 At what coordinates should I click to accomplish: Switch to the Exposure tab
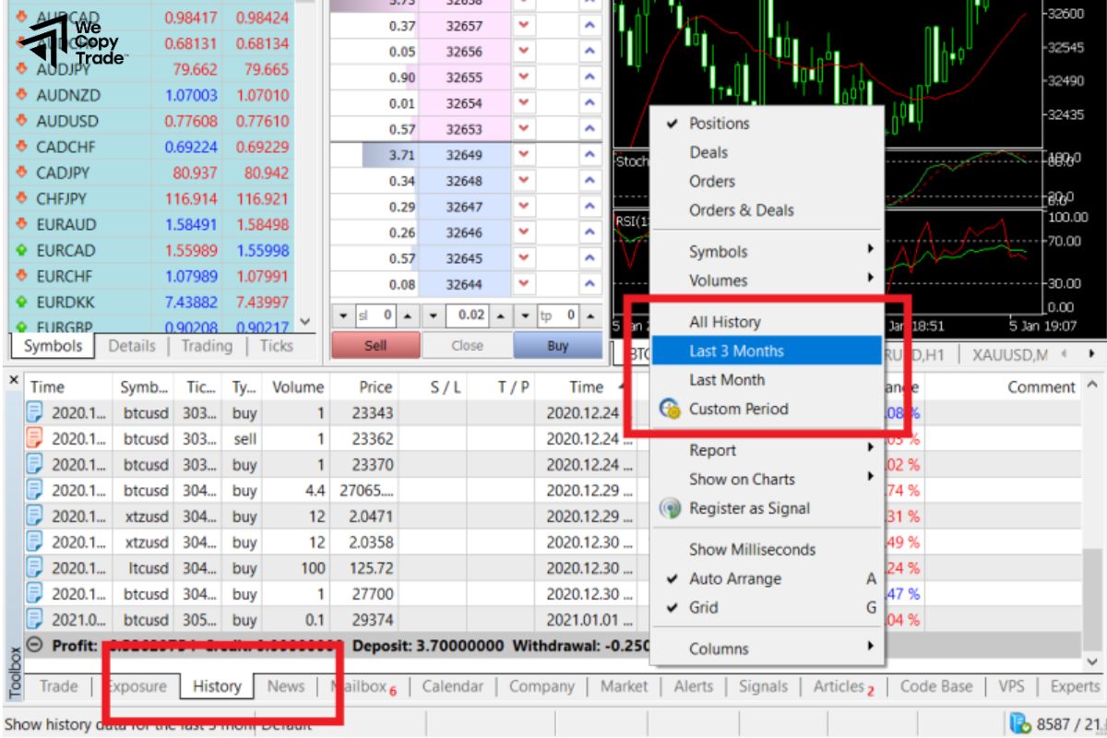click(137, 686)
